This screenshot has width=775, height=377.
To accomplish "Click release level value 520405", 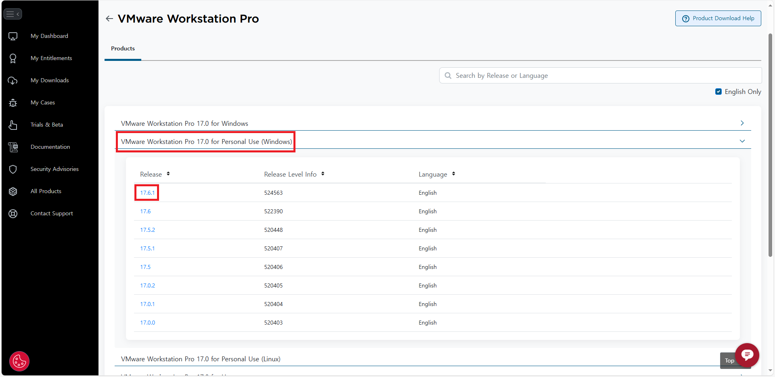I will [x=273, y=285].
